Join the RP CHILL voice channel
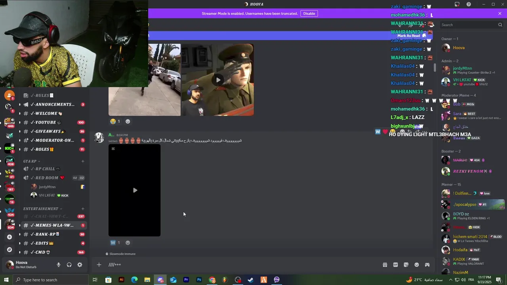The width and height of the screenshot is (507, 285). tap(54, 169)
